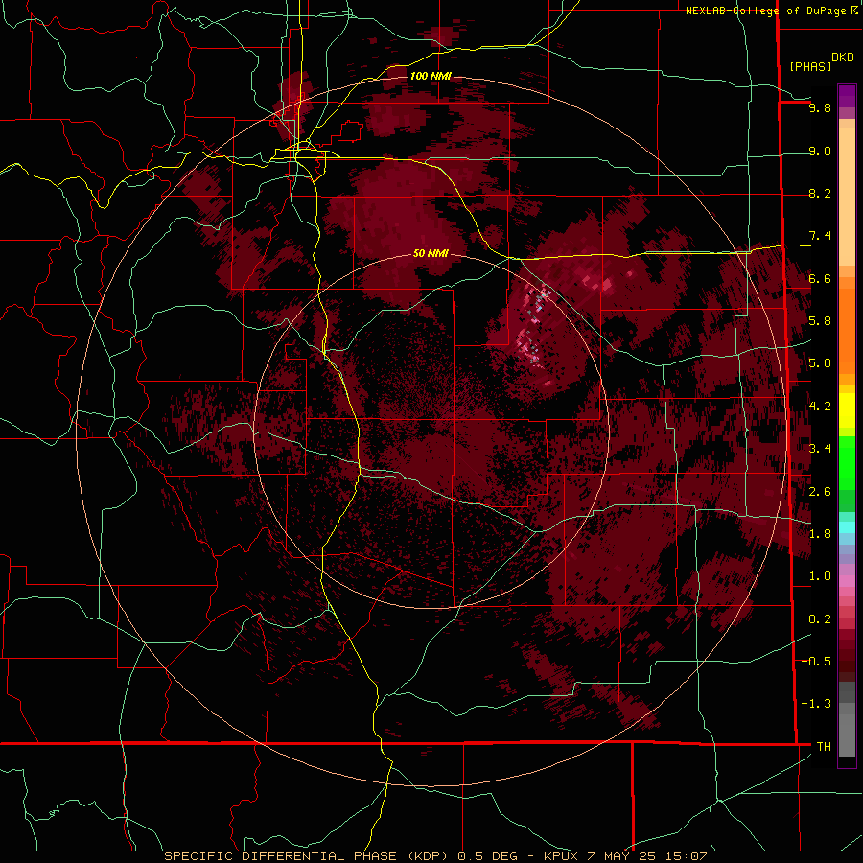863x863 pixels.
Task: Select the [PHAS] units label
Action: pyautogui.click(x=810, y=66)
